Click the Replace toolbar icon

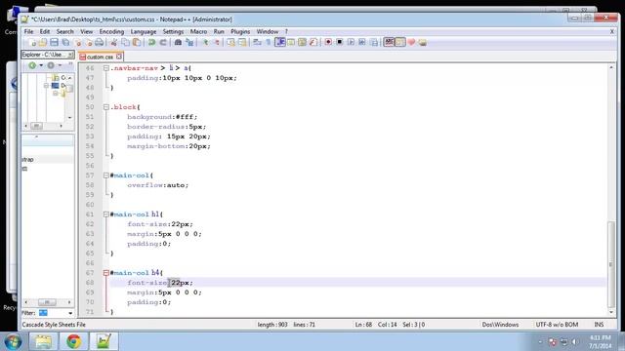tap(189, 42)
